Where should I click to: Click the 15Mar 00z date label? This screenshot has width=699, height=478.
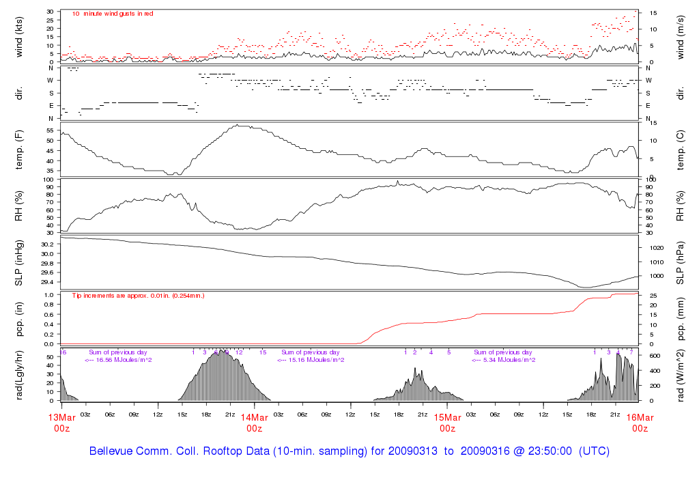pos(448,423)
